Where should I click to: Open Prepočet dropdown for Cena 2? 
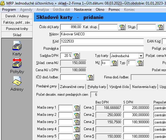pos(160,115)
